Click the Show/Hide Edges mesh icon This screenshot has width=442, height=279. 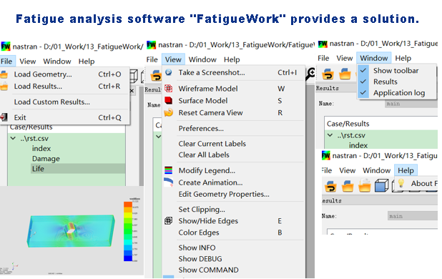pyautogui.click(x=169, y=220)
